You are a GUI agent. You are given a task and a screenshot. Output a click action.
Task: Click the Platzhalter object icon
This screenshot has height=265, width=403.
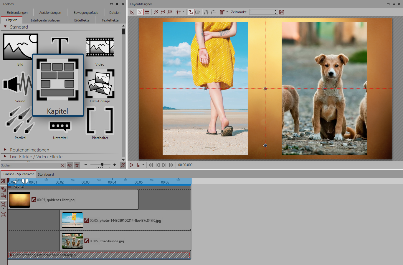pos(100,121)
